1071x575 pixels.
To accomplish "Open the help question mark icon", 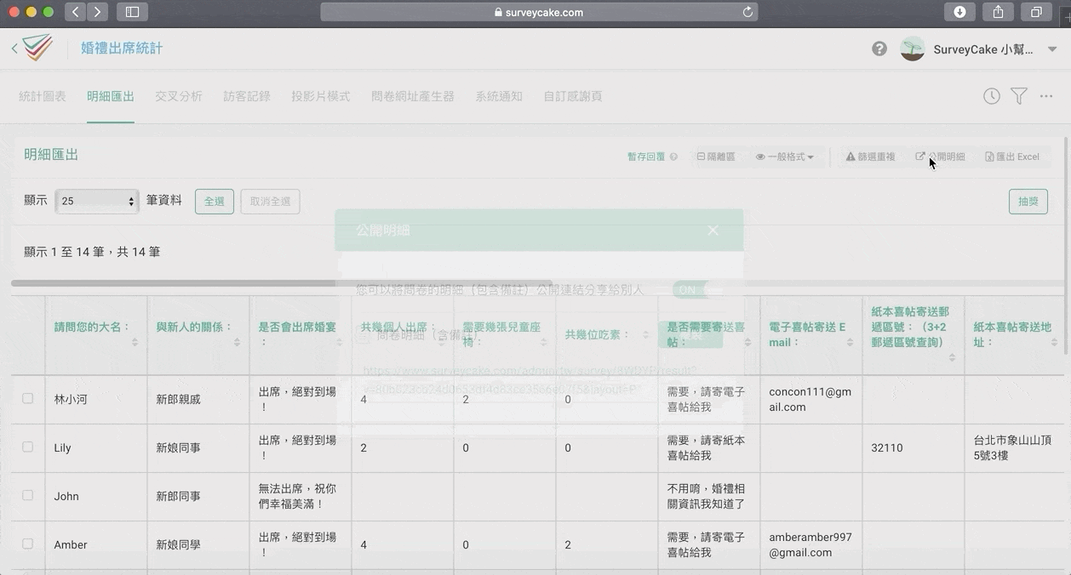I will tap(879, 48).
